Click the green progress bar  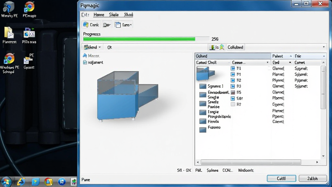coord(139,39)
